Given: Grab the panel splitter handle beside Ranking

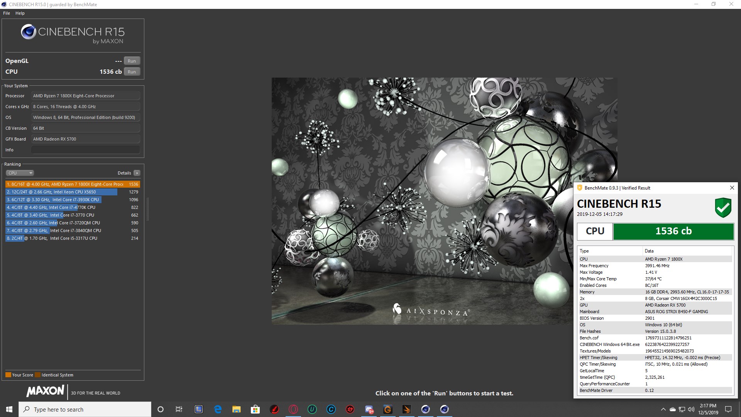Looking at the screenshot, I should (147, 208).
